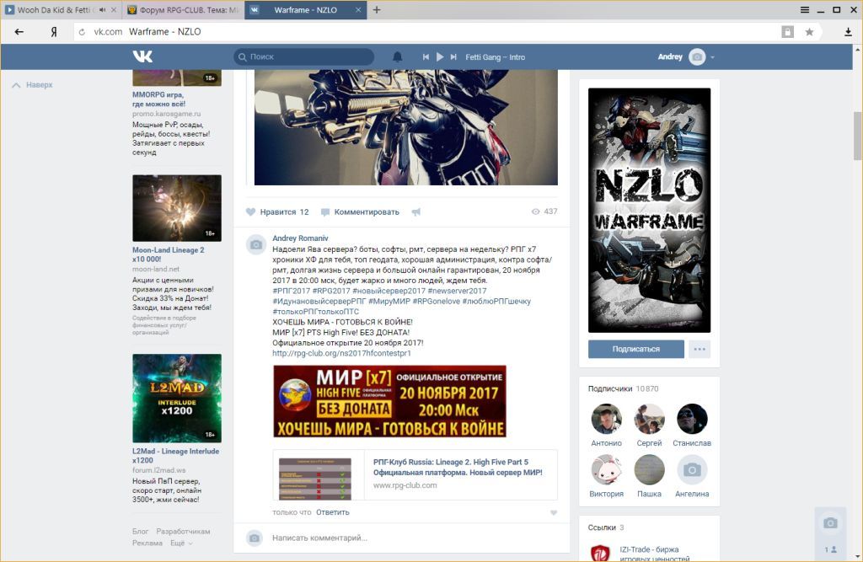Click the Написать комментарий input field

(405, 538)
